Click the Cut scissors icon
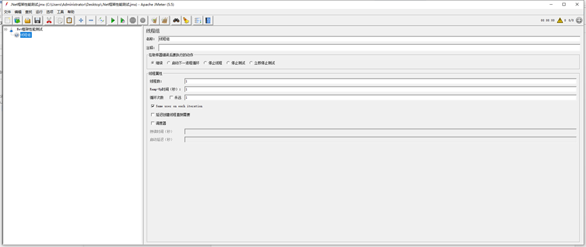This screenshot has height=247, width=586. click(49, 20)
